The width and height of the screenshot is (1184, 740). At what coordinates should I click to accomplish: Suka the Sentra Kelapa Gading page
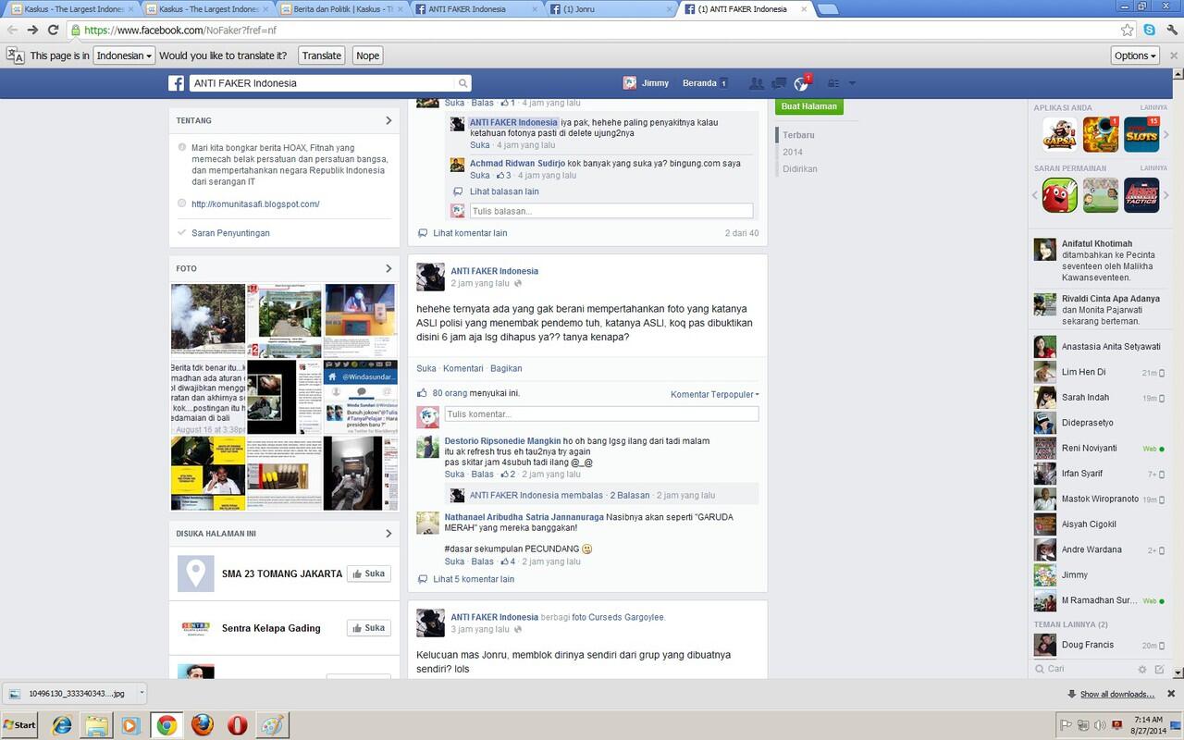click(x=367, y=627)
